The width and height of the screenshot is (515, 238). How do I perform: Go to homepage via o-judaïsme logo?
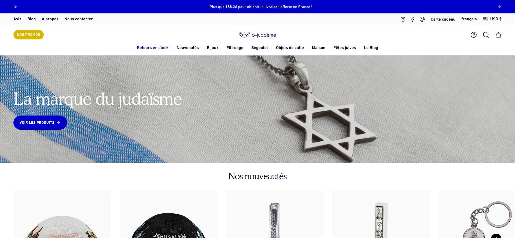[257, 35]
